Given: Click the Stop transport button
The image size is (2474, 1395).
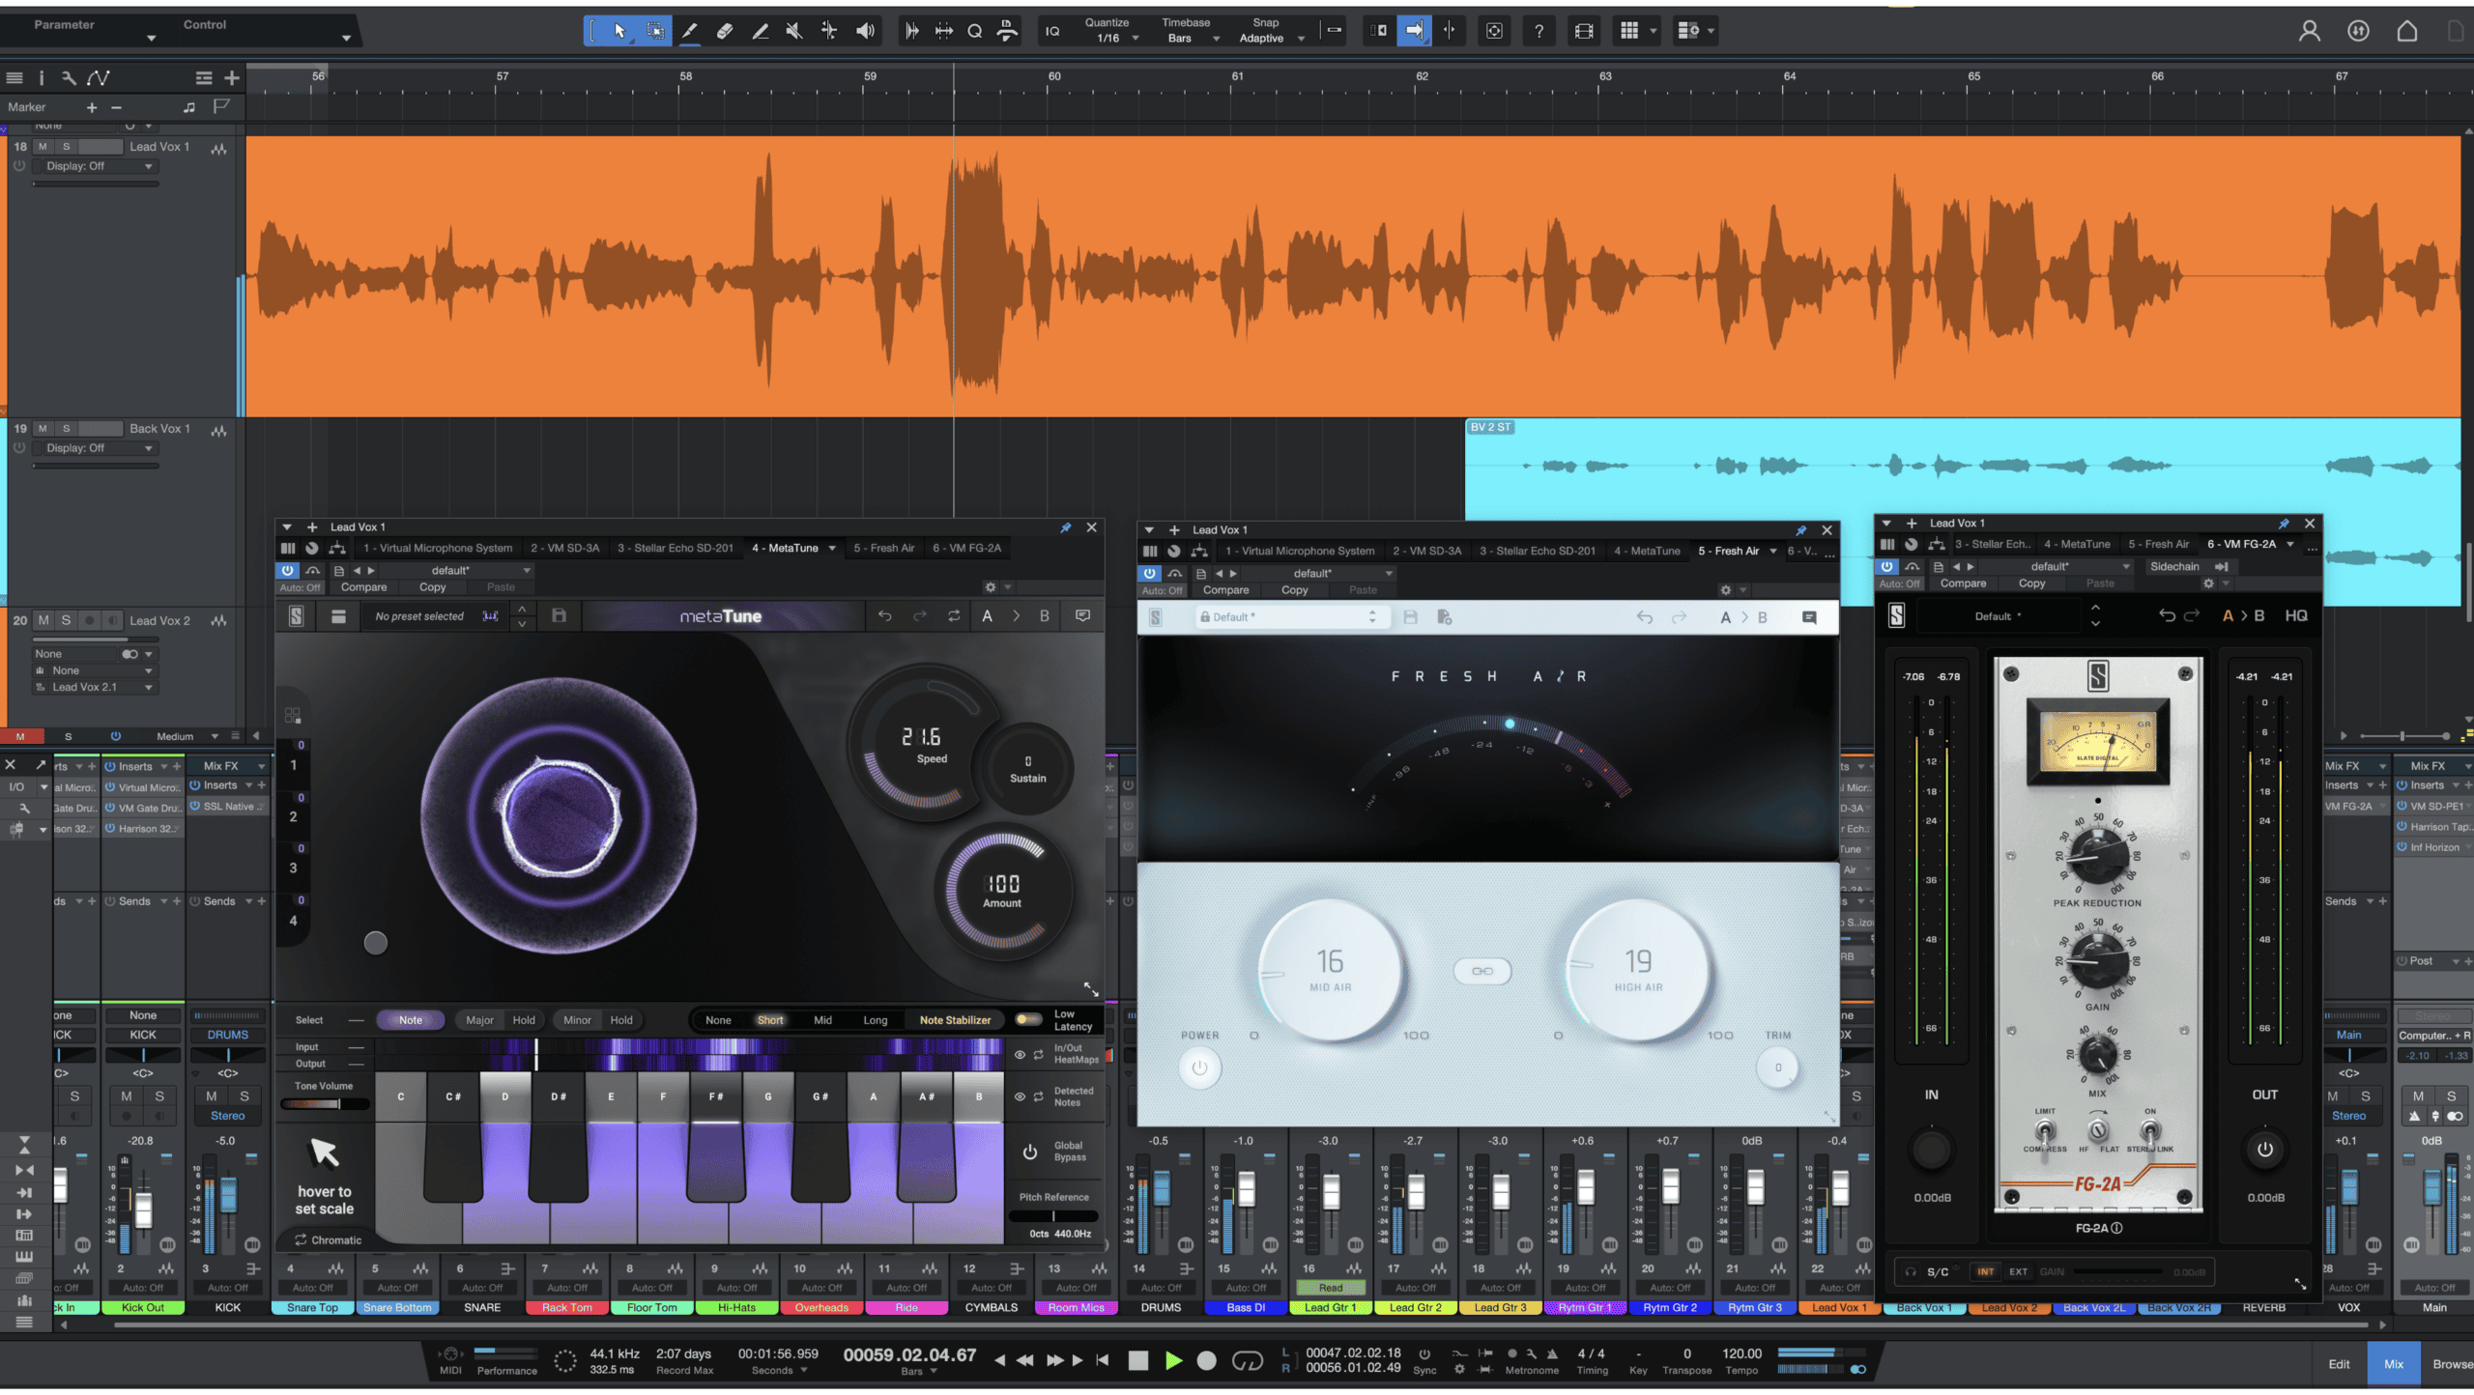Looking at the screenshot, I should 1138,1360.
